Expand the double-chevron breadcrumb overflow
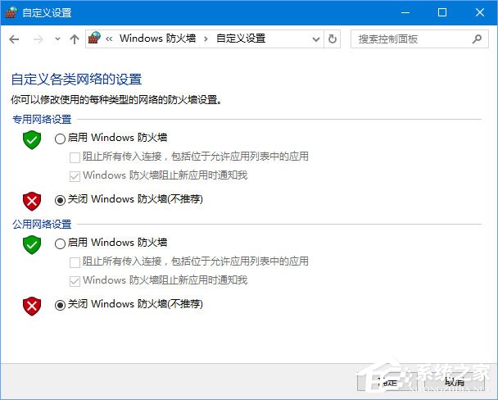Image resolution: width=498 pixels, height=400 pixels. [109, 39]
